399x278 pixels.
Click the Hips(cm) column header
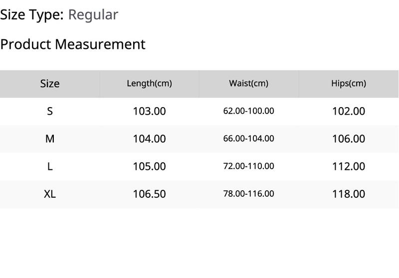(349, 83)
